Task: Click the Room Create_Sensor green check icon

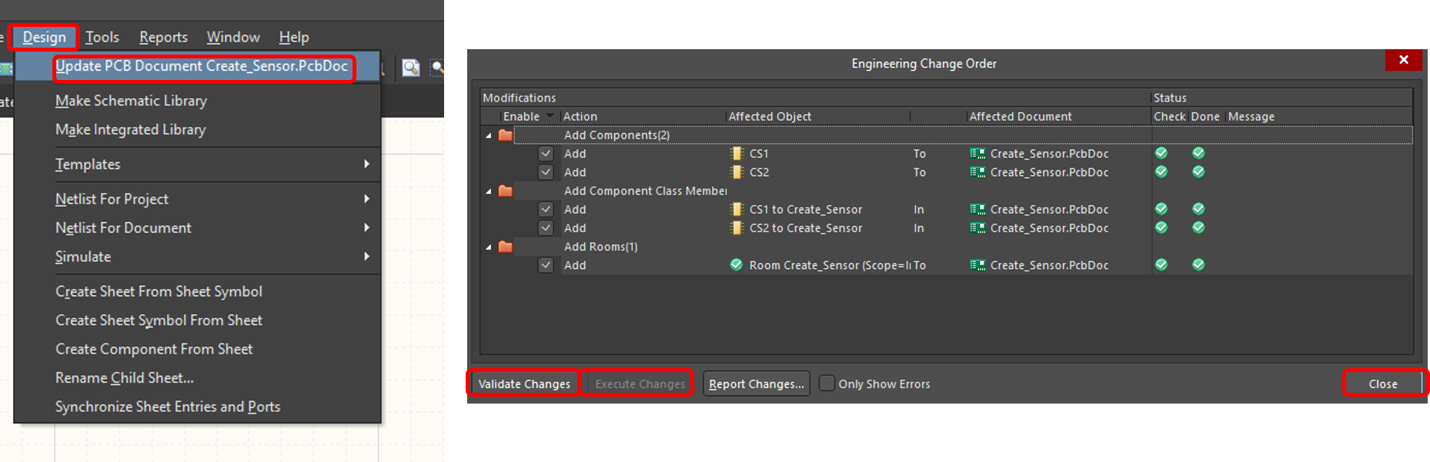Action: point(737,265)
